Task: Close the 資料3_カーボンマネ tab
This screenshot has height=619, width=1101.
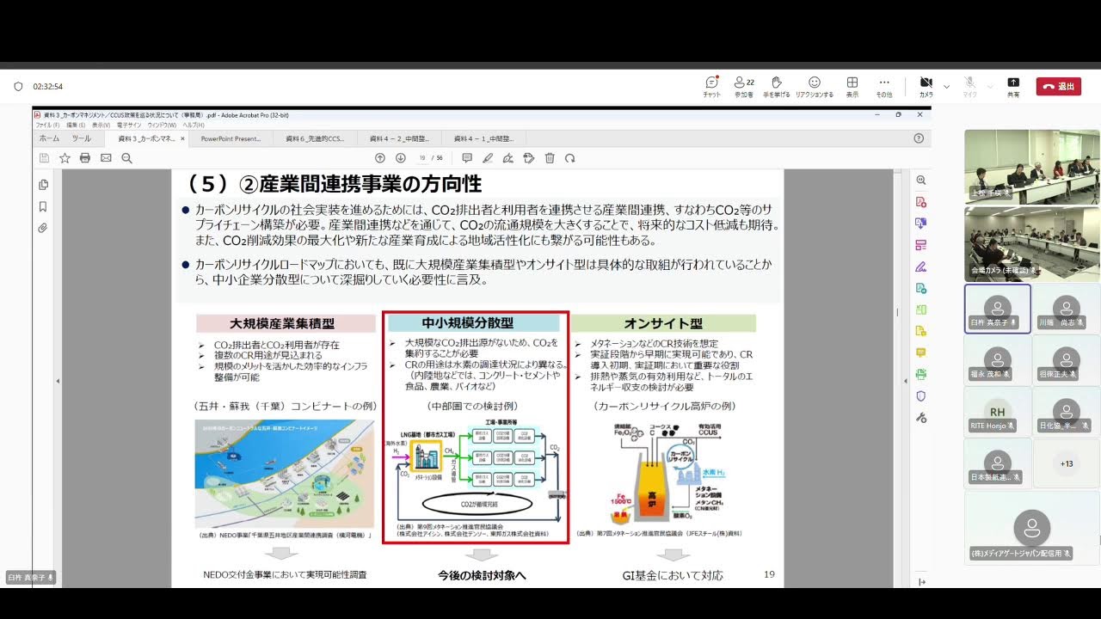Action: click(x=182, y=138)
